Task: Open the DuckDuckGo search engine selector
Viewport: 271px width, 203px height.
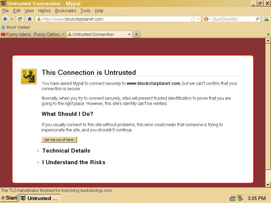Action: click(207, 19)
